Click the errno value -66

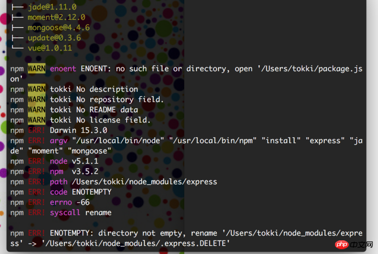click(83, 202)
